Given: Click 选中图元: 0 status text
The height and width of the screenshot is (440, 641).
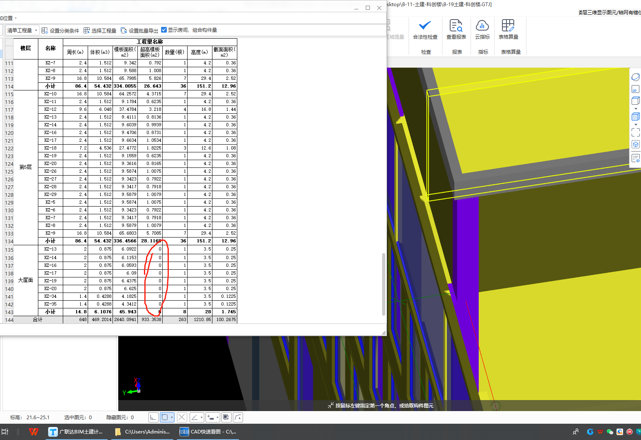Looking at the screenshot, I should tap(78, 418).
